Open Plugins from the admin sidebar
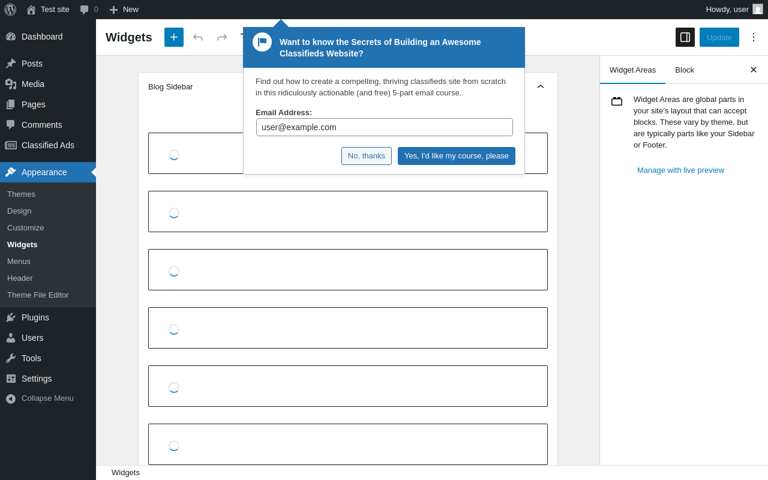 (x=35, y=317)
